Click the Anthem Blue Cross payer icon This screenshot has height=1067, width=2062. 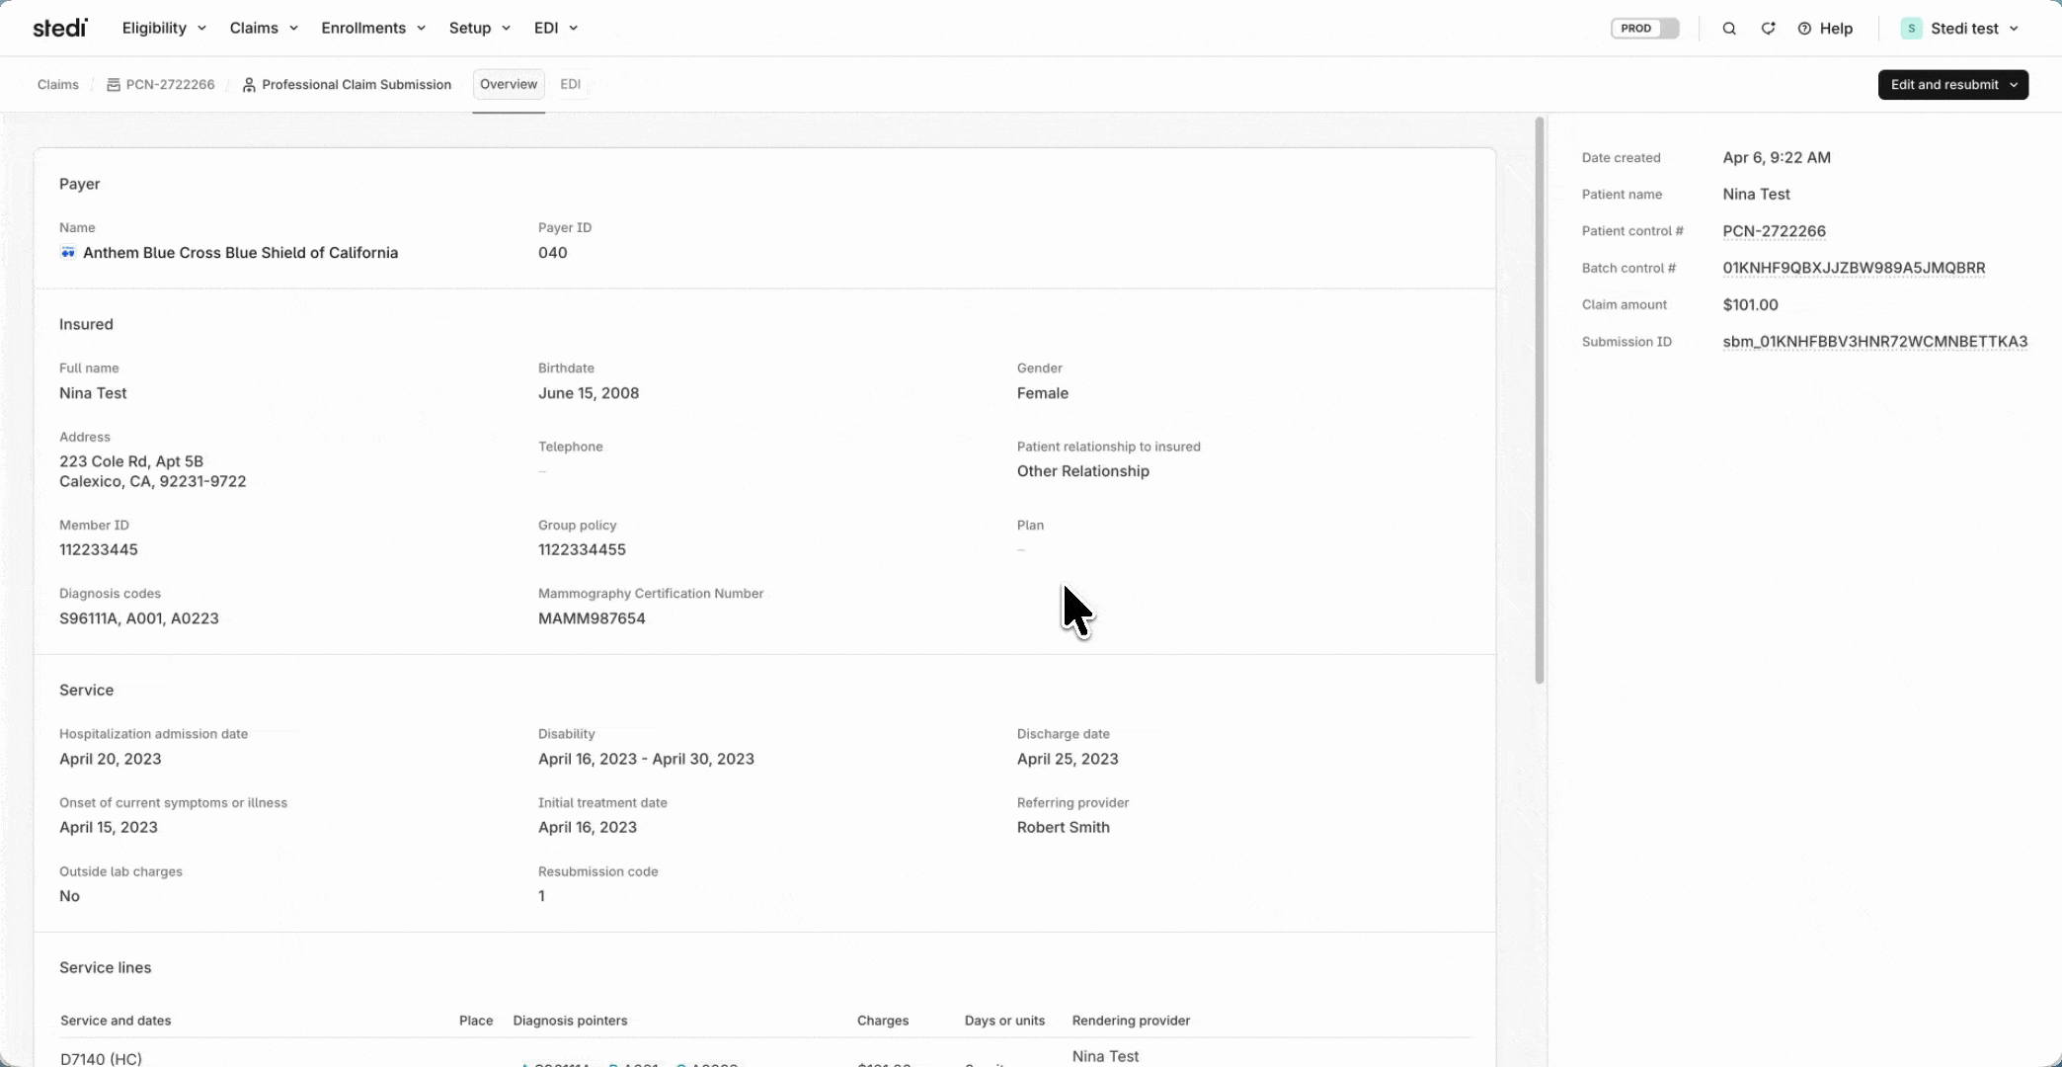point(68,253)
